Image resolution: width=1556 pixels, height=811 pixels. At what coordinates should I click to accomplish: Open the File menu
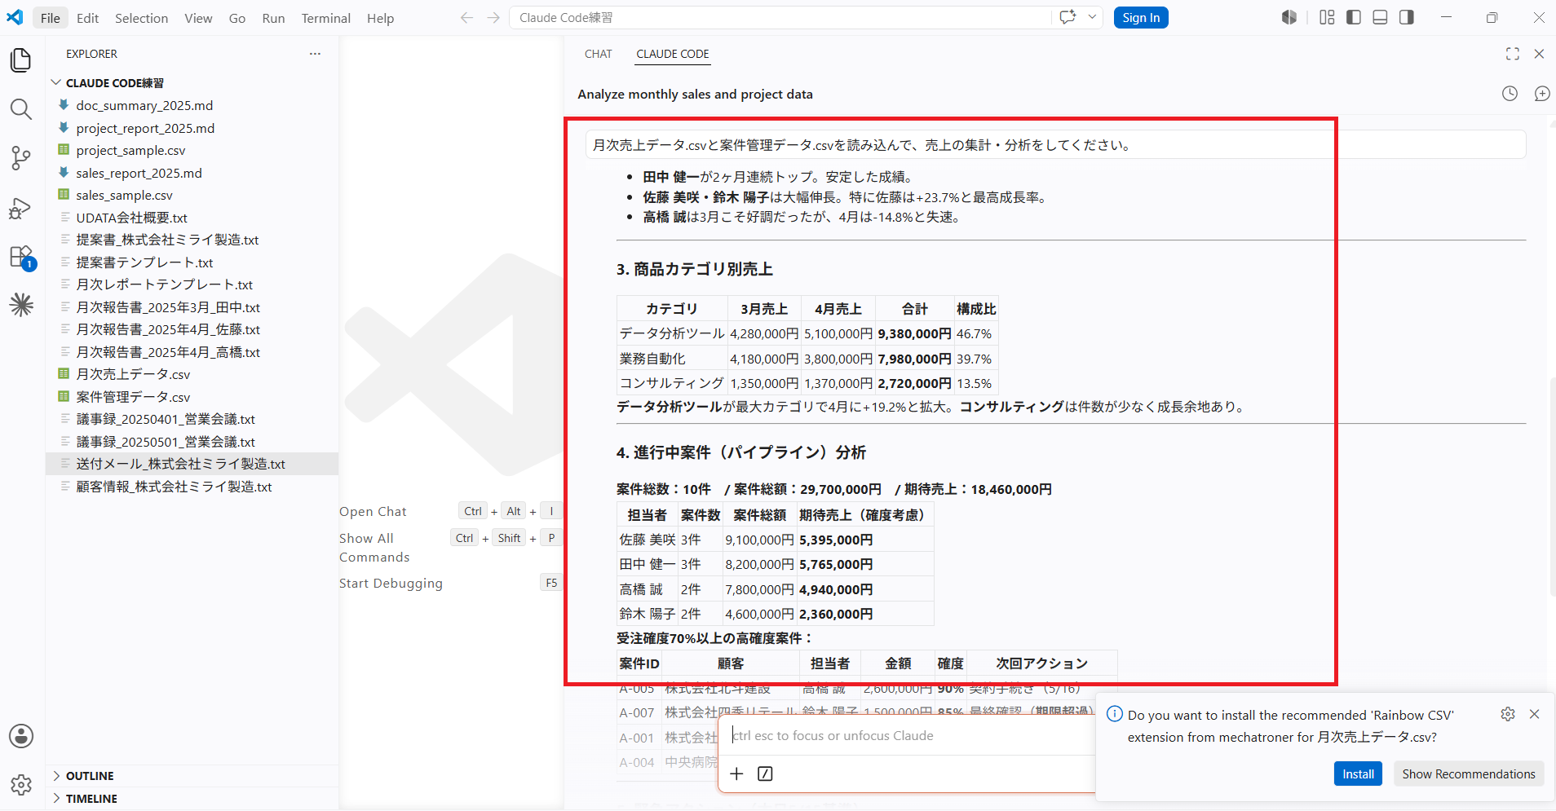coord(51,18)
